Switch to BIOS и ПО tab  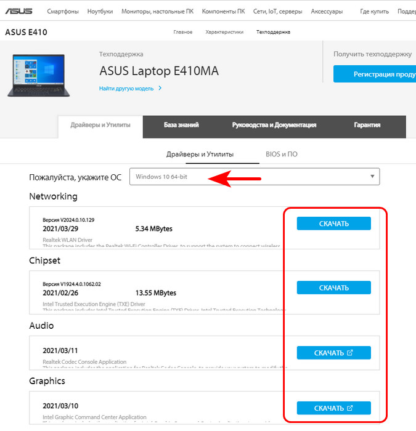(282, 154)
